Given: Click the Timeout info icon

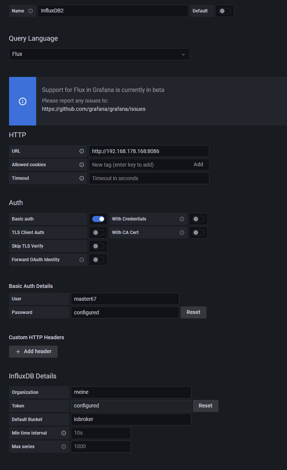Looking at the screenshot, I should coord(82,178).
